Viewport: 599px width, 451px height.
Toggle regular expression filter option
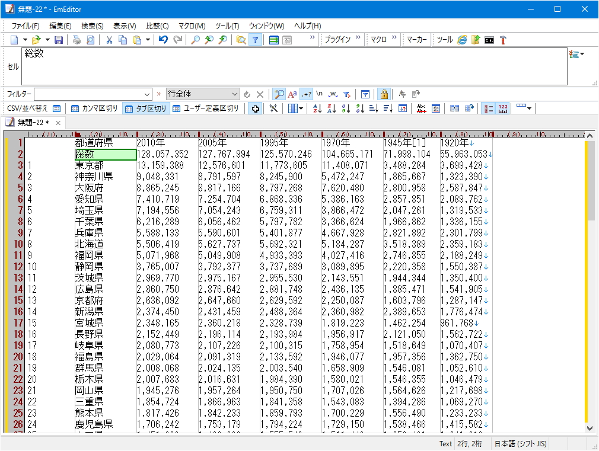tap(307, 94)
